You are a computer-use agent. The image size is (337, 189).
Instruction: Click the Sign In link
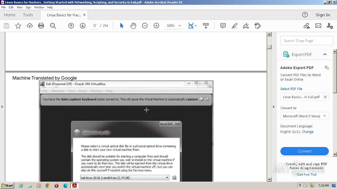(323, 15)
